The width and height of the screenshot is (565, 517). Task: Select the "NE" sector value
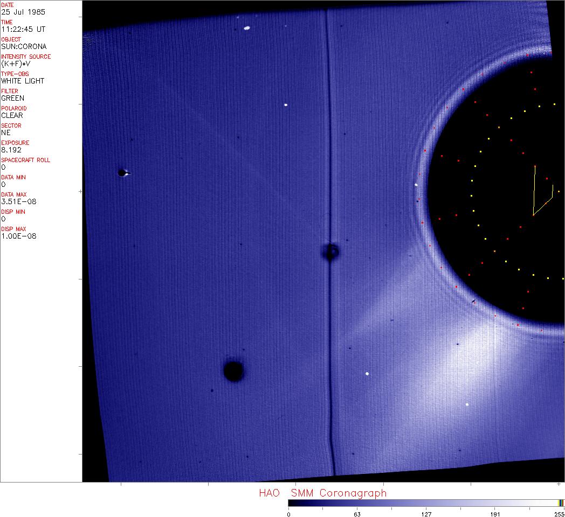pos(6,132)
